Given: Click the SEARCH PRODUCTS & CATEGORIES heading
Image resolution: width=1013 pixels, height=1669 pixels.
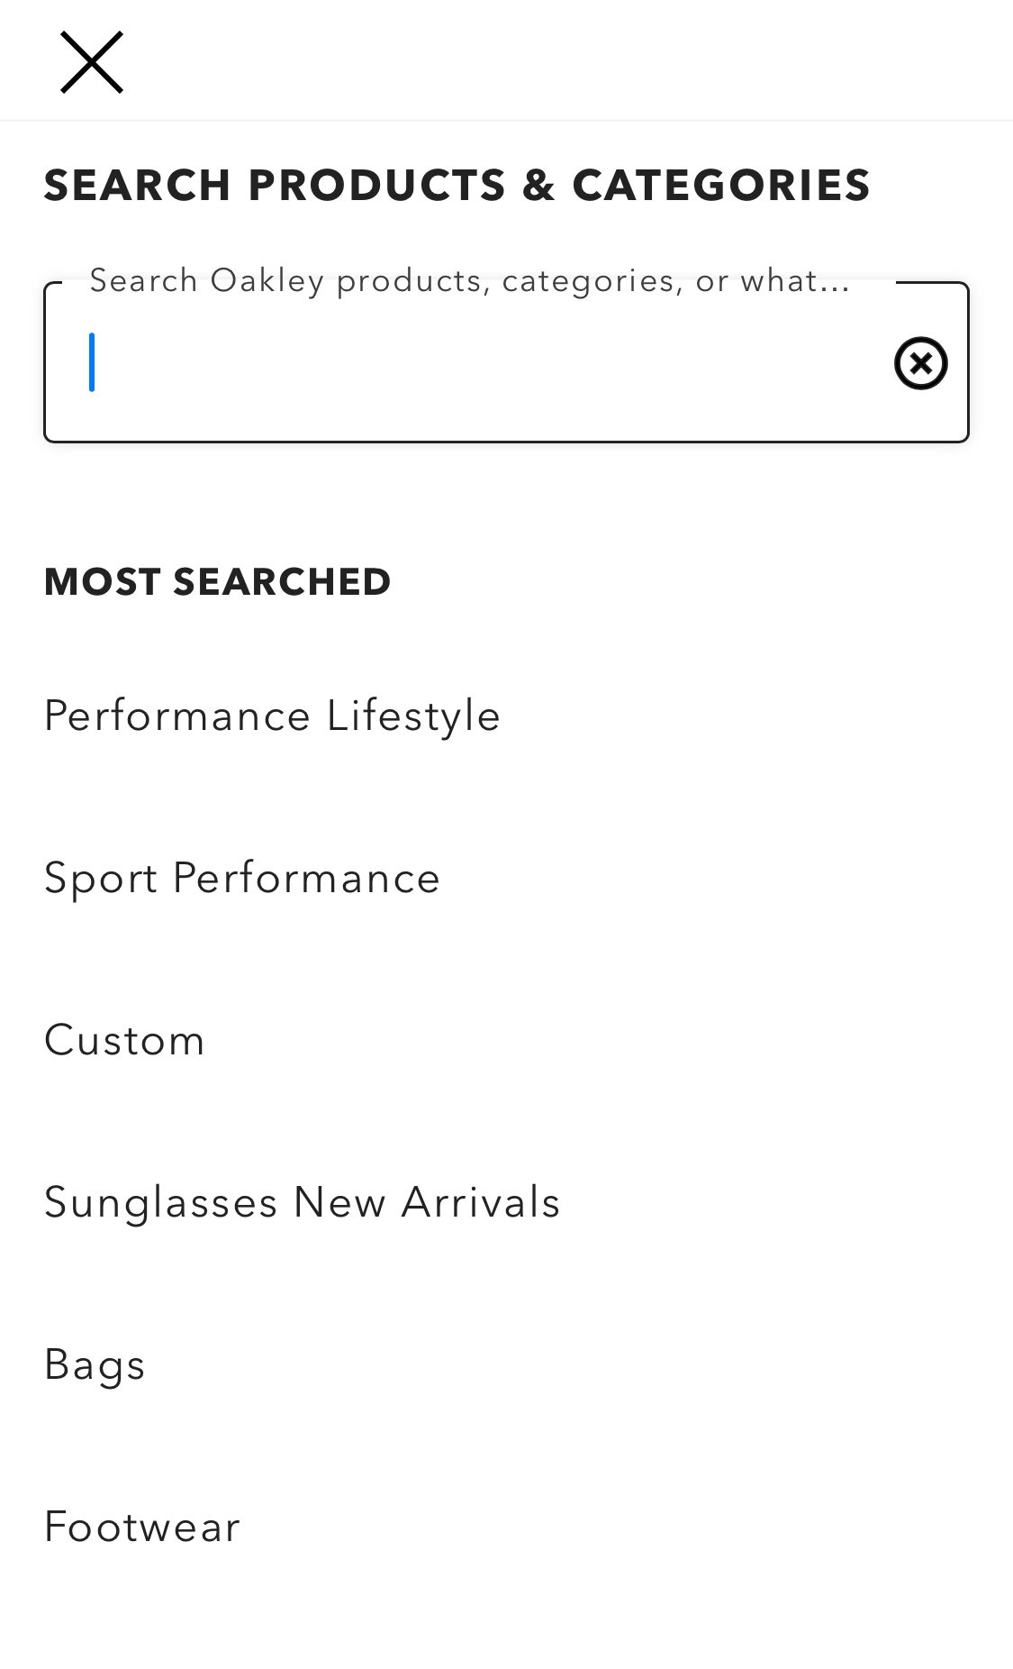Looking at the screenshot, I should 457,185.
